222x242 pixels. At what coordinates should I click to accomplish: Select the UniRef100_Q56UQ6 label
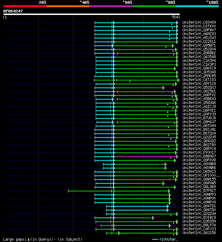point(199,103)
